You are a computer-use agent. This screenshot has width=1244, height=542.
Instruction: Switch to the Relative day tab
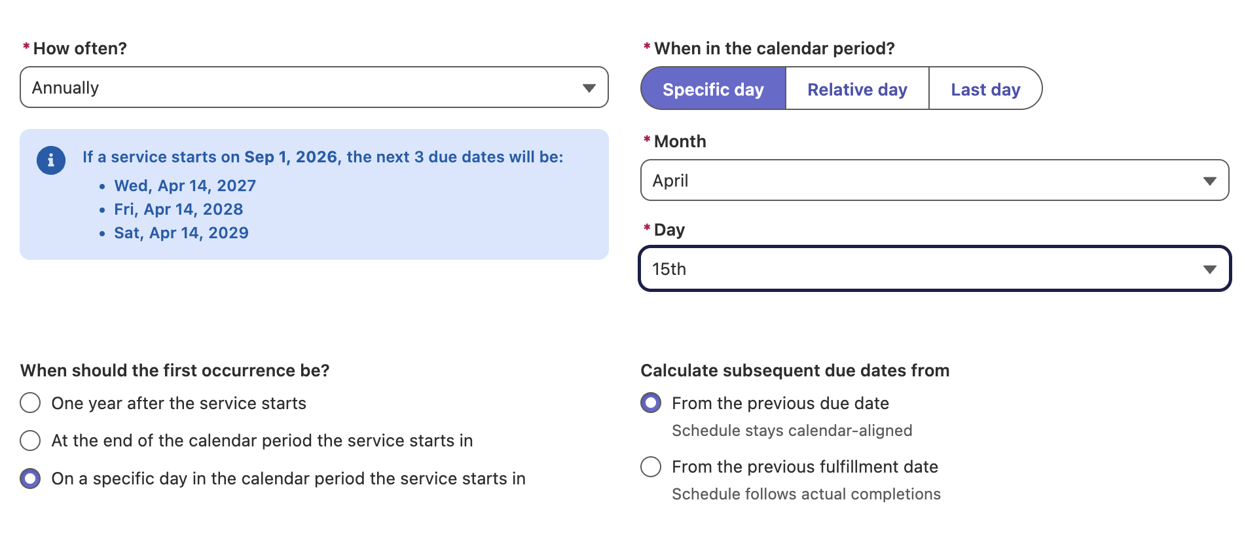(x=857, y=88)
